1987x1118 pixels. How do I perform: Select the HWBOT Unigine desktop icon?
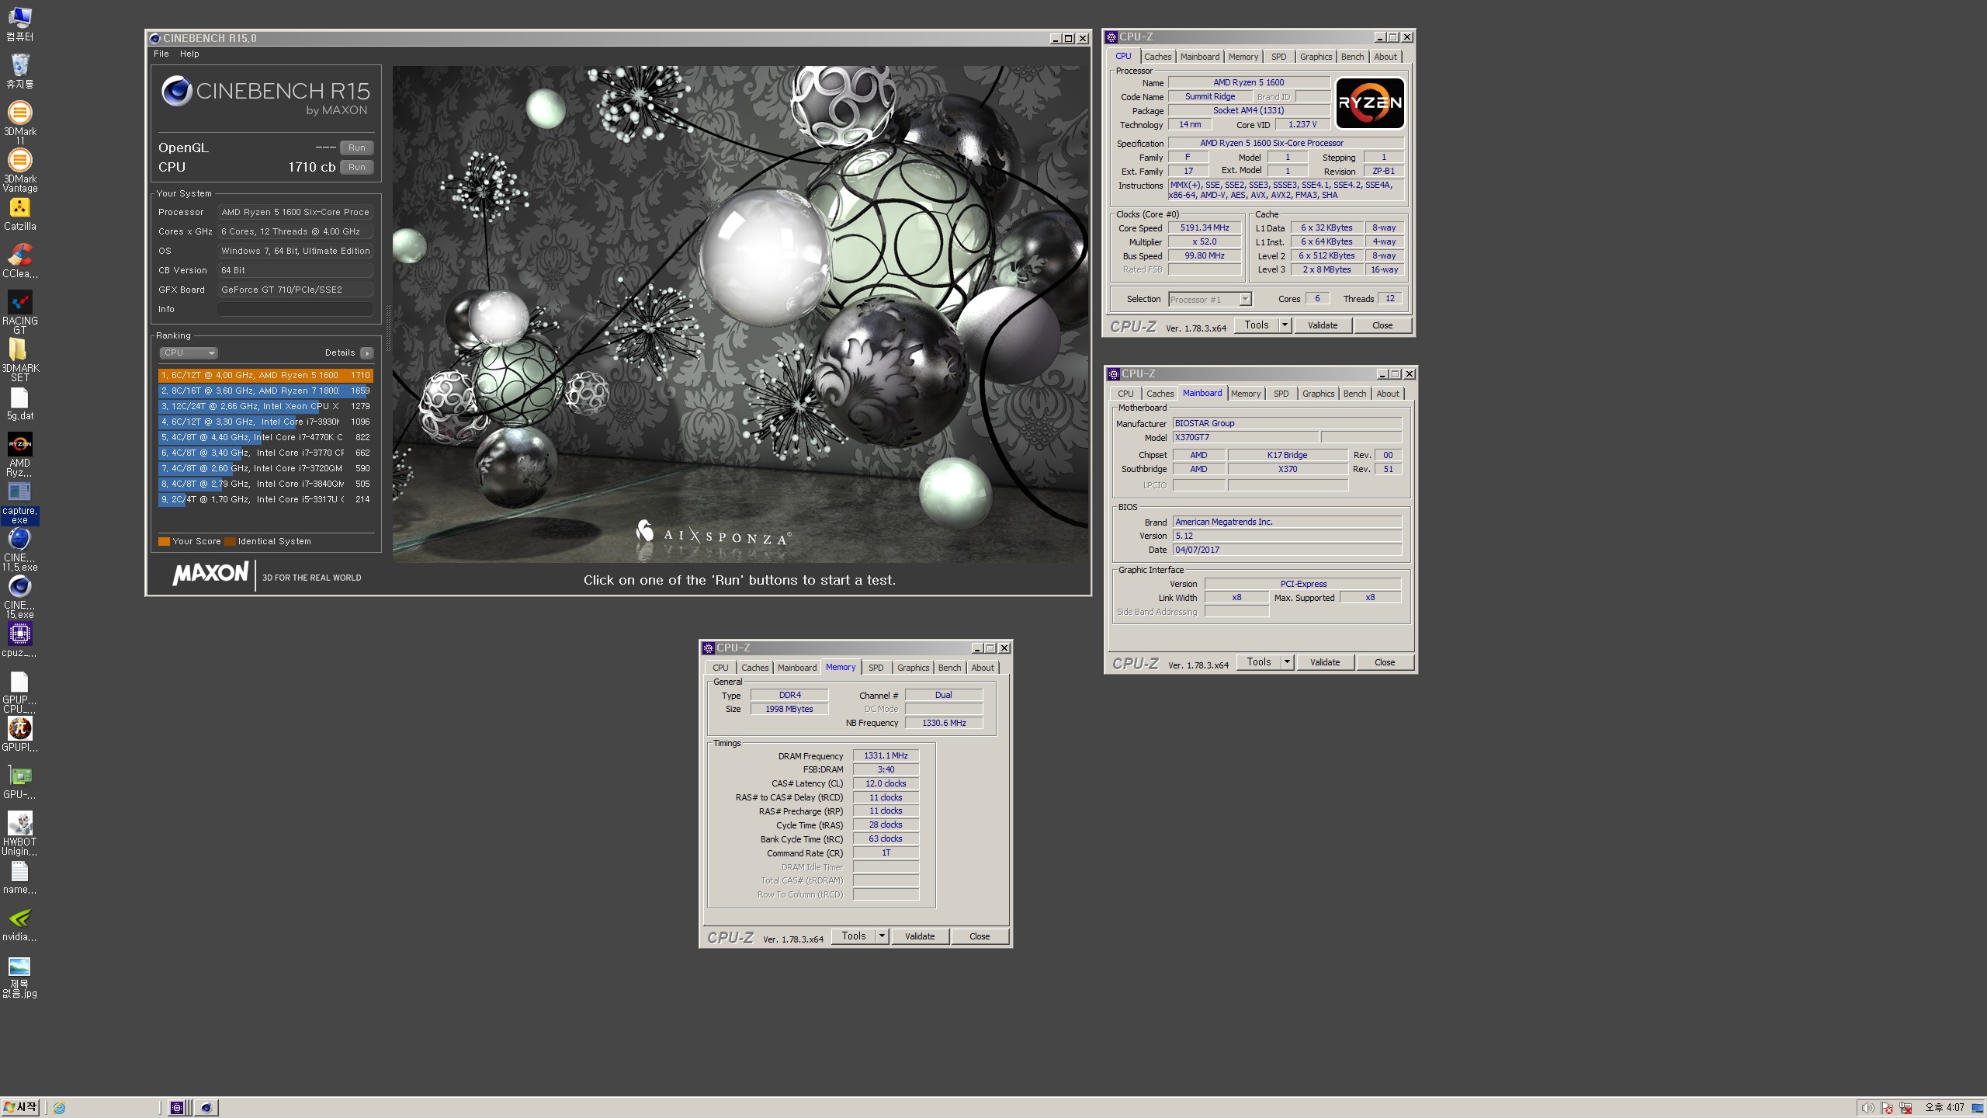tap(19, 833)
